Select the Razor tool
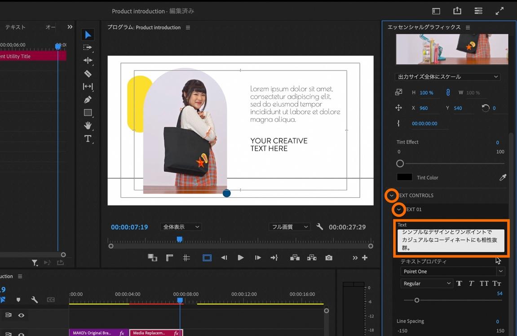Image resolution: width=517 pixels, height=336 pixels. pos(88,74)
